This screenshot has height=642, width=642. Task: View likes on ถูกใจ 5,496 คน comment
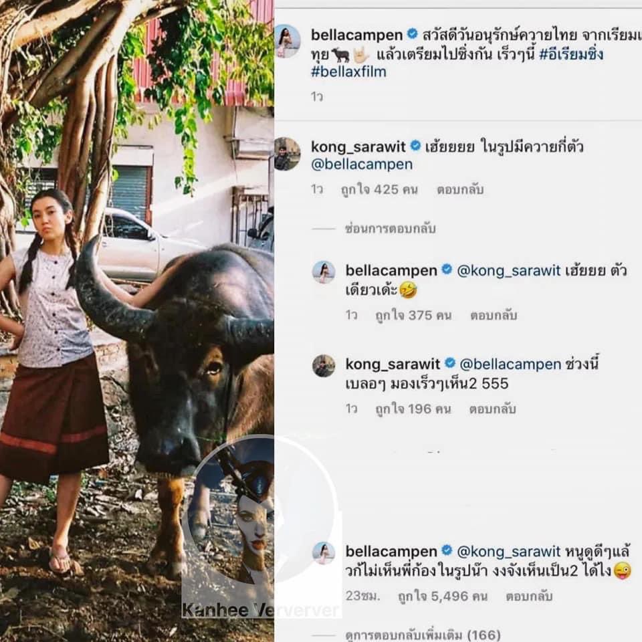pos(443,597)
